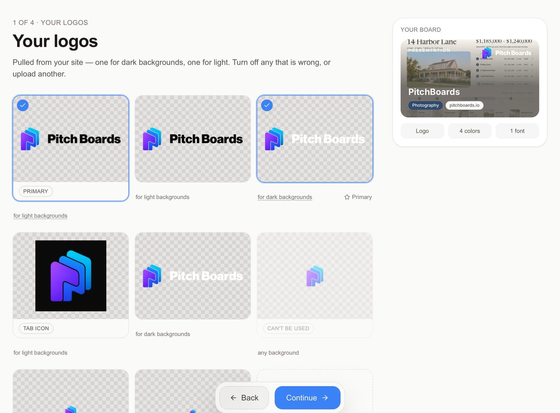
Task: Click the "Your logos" page heading
Action: click(55, 41)
